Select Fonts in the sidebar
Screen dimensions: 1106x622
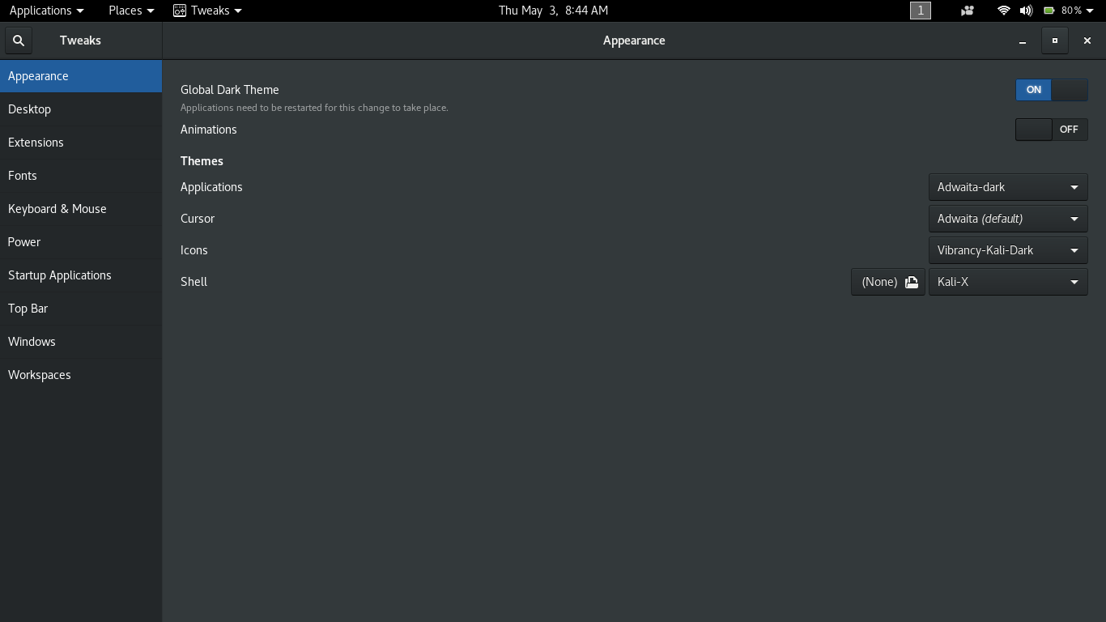(x=23, y=176)
